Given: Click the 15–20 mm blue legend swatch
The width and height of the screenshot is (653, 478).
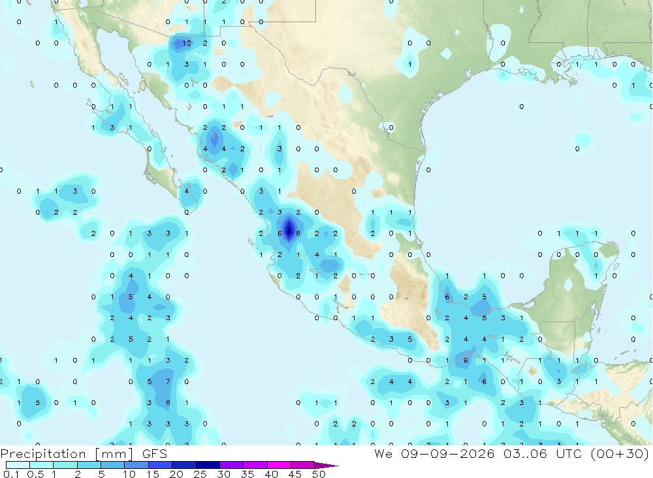Looking at the screenshot, I should 161,465.
